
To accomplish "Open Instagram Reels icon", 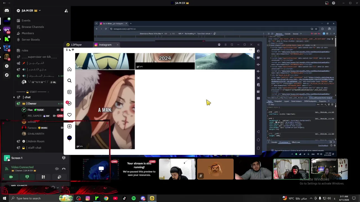I will pyautogui.click(x=69, y=92).
